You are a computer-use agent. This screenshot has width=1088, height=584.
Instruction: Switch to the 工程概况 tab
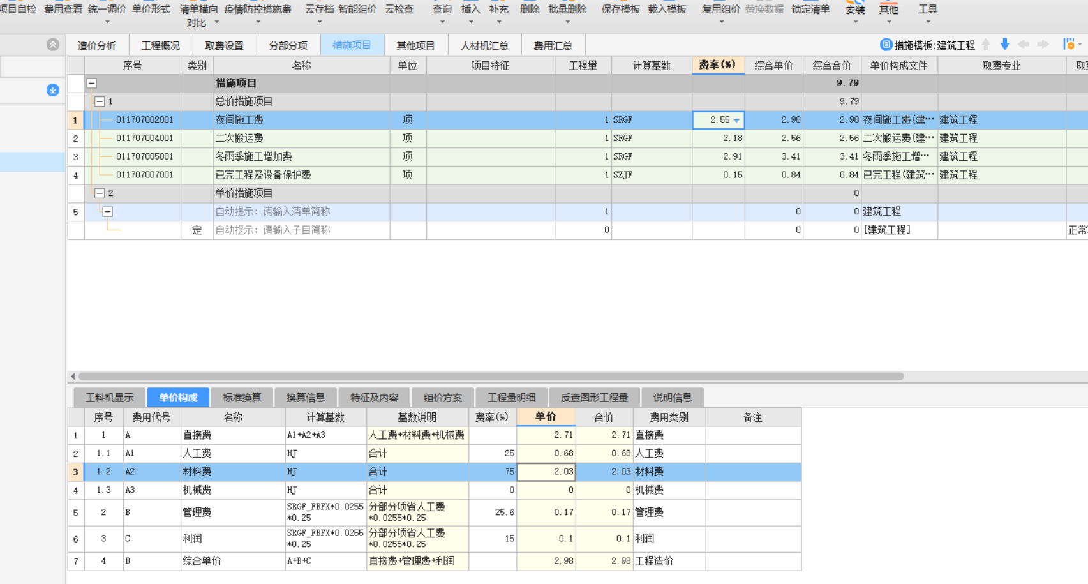pos(161,45)
